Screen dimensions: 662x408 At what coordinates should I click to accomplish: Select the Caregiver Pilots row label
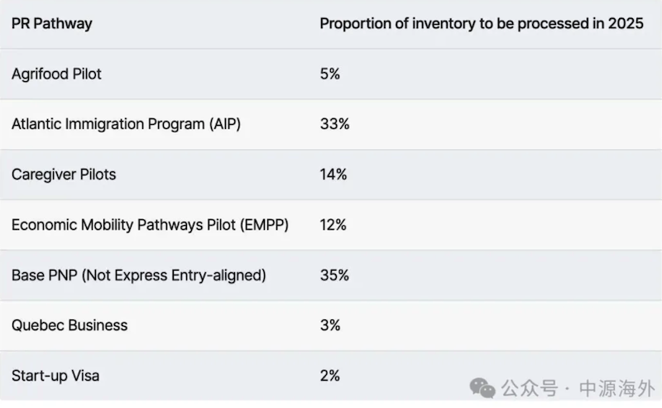point(64,175)
